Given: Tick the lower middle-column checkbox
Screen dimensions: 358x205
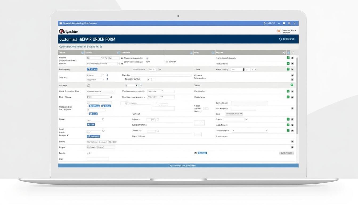Looking at the screenshot, I should point(158,131).
